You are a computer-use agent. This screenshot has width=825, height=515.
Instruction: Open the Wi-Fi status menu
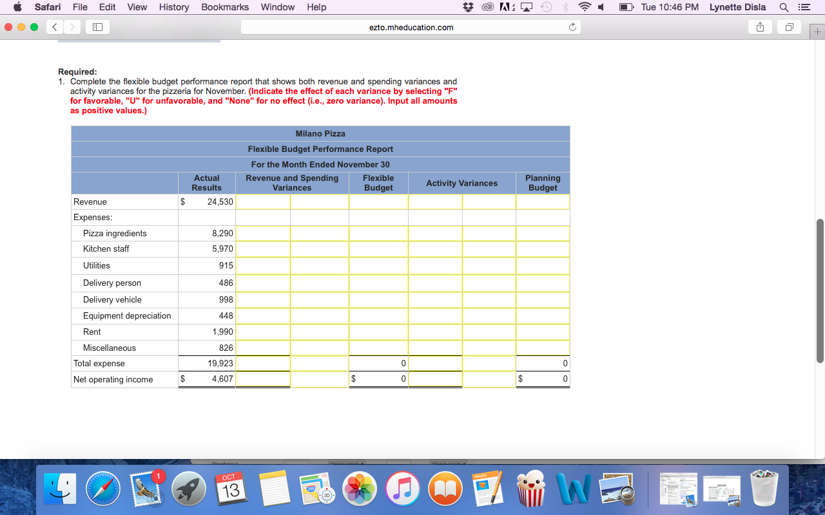[x=585, y=7]
